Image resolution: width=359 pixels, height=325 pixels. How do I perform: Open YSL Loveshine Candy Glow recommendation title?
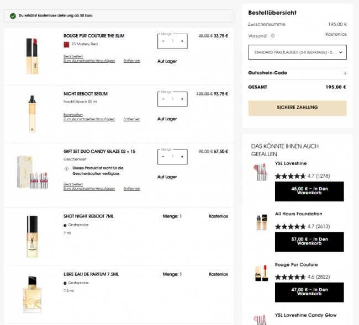tap(305, 315)
